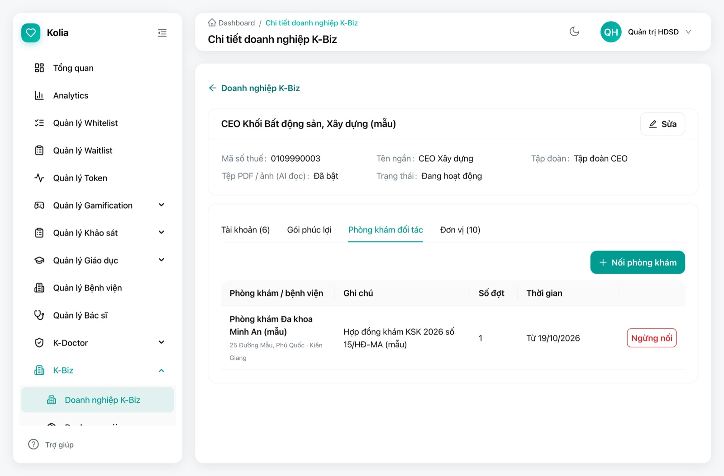
Task: Switch to the Gói phúc lợi tab
Action: 309,230
